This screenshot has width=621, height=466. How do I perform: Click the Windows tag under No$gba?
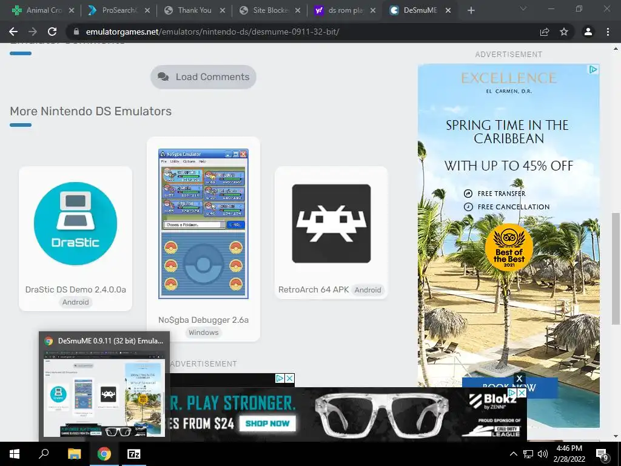pyautogui.click(x=203, y=333)
